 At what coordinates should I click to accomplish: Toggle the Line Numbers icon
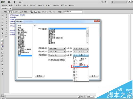point(2,40)
